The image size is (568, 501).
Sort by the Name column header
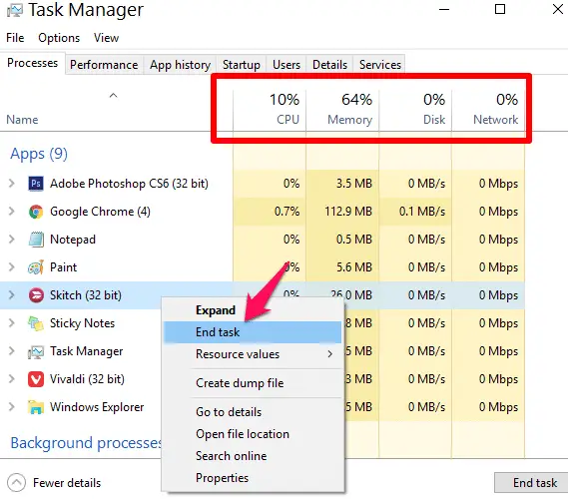(x=22, y=120)
